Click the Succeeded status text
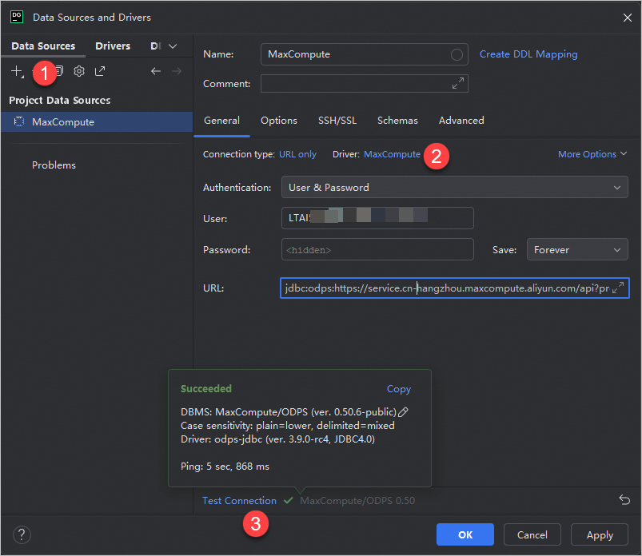This screenshot has height=556, width=642. click(206, 389)
